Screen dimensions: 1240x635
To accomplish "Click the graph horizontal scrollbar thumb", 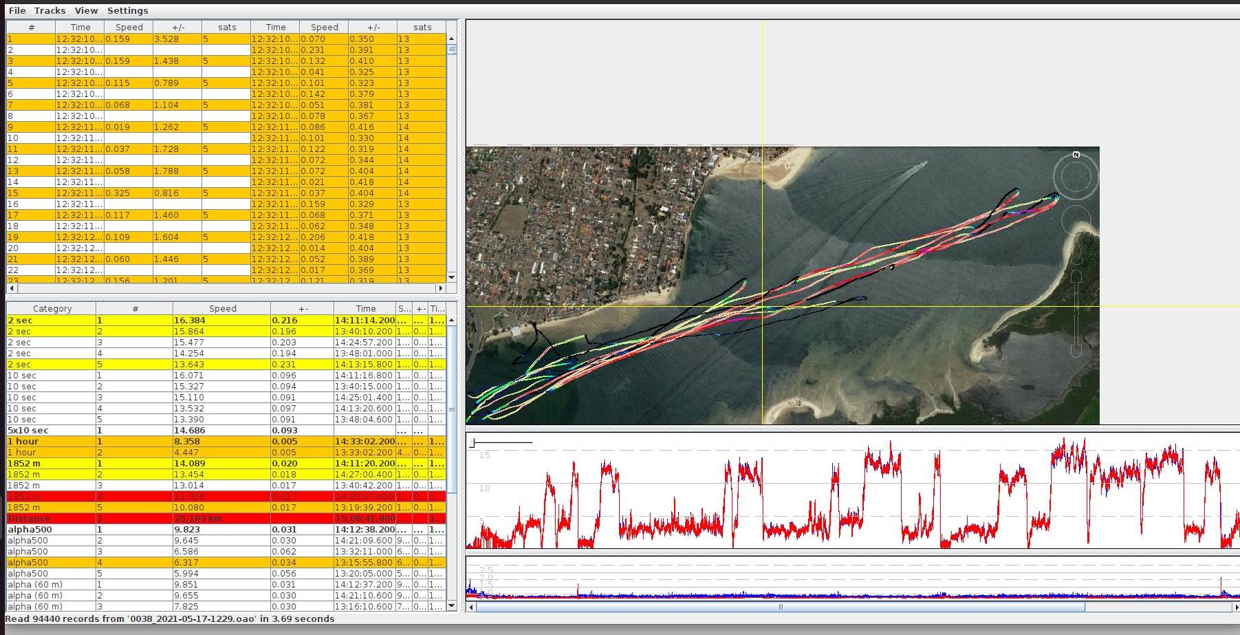I will 780,607.
